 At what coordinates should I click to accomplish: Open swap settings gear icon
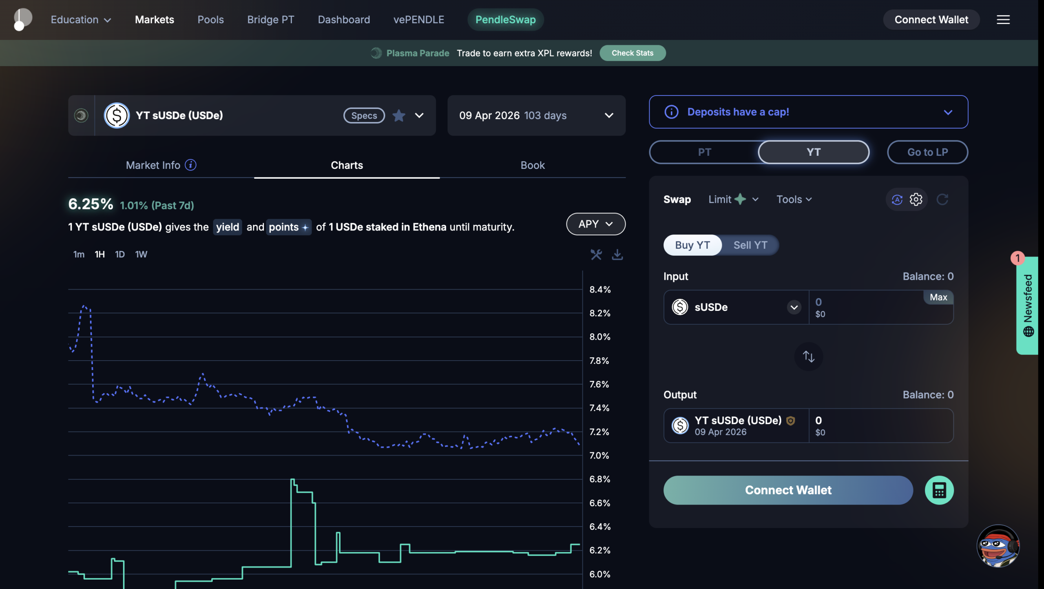pyautogui.click(x=916, y=199)
